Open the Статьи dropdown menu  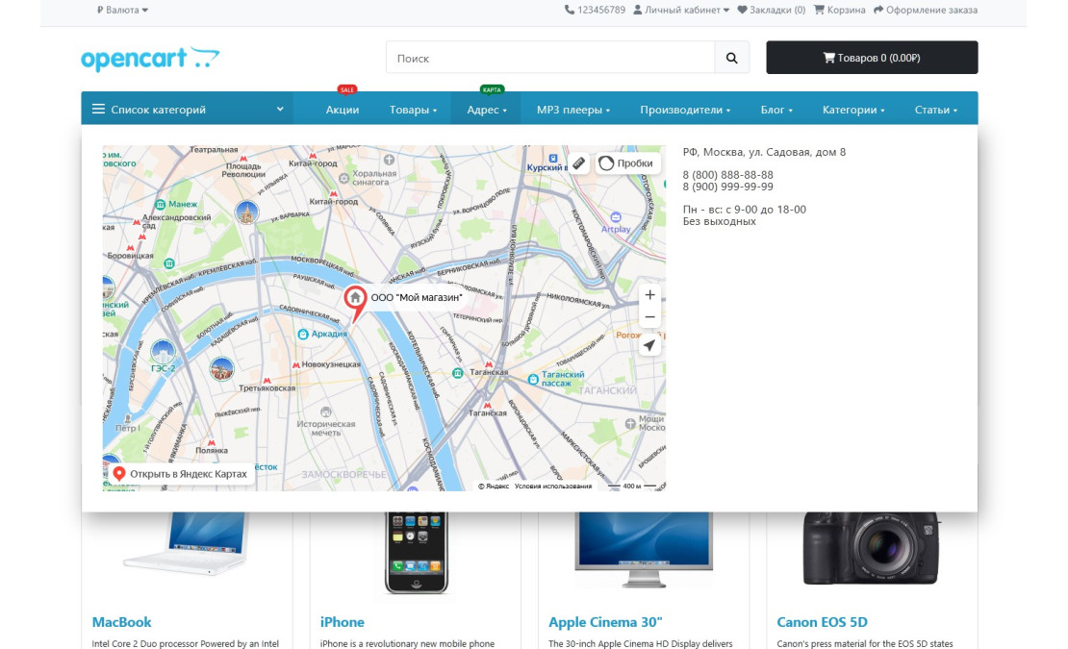tap(936, 110)
